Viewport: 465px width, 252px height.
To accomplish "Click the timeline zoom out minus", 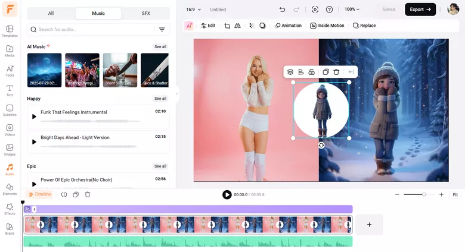I will (397, 194).
